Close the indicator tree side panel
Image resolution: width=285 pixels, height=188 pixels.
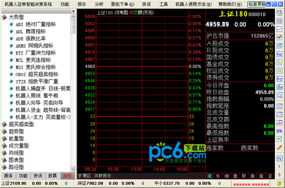[74, 11]
